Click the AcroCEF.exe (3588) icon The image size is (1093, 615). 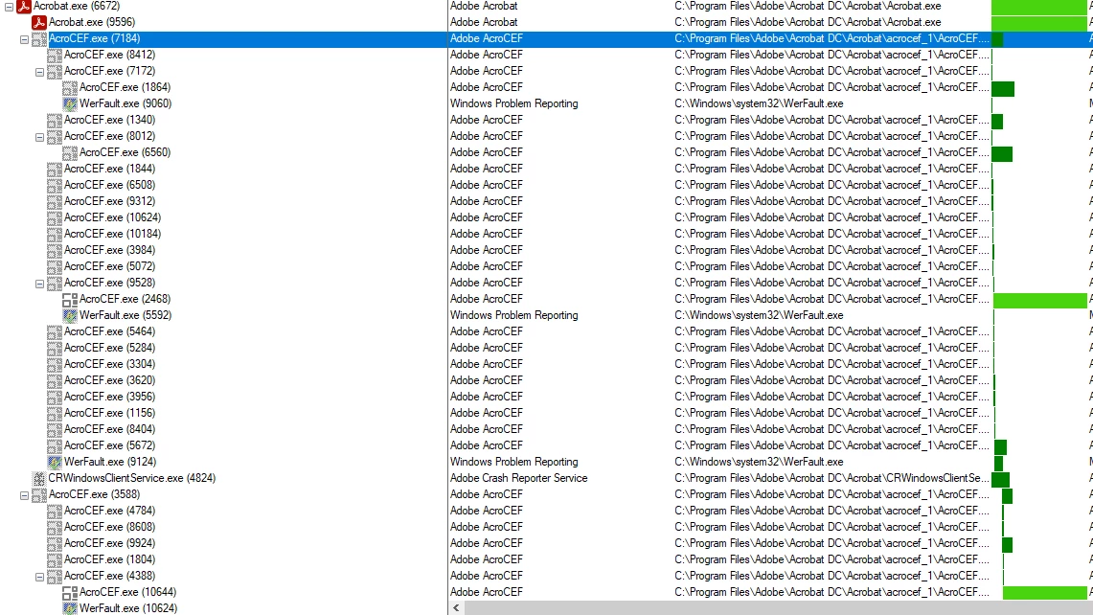tap(39, 495)
